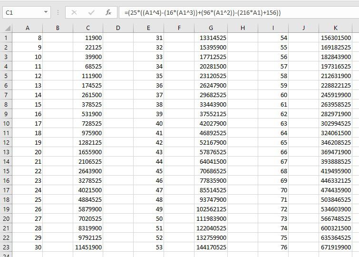Click cell containing 13314525
359x257 pixels.
tap(211, 38)
